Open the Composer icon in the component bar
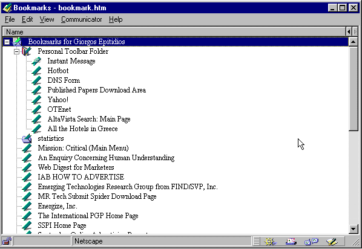 [x=332, y=241]
